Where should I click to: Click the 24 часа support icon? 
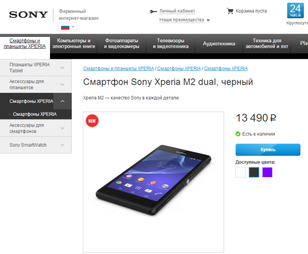pos(295,11)
